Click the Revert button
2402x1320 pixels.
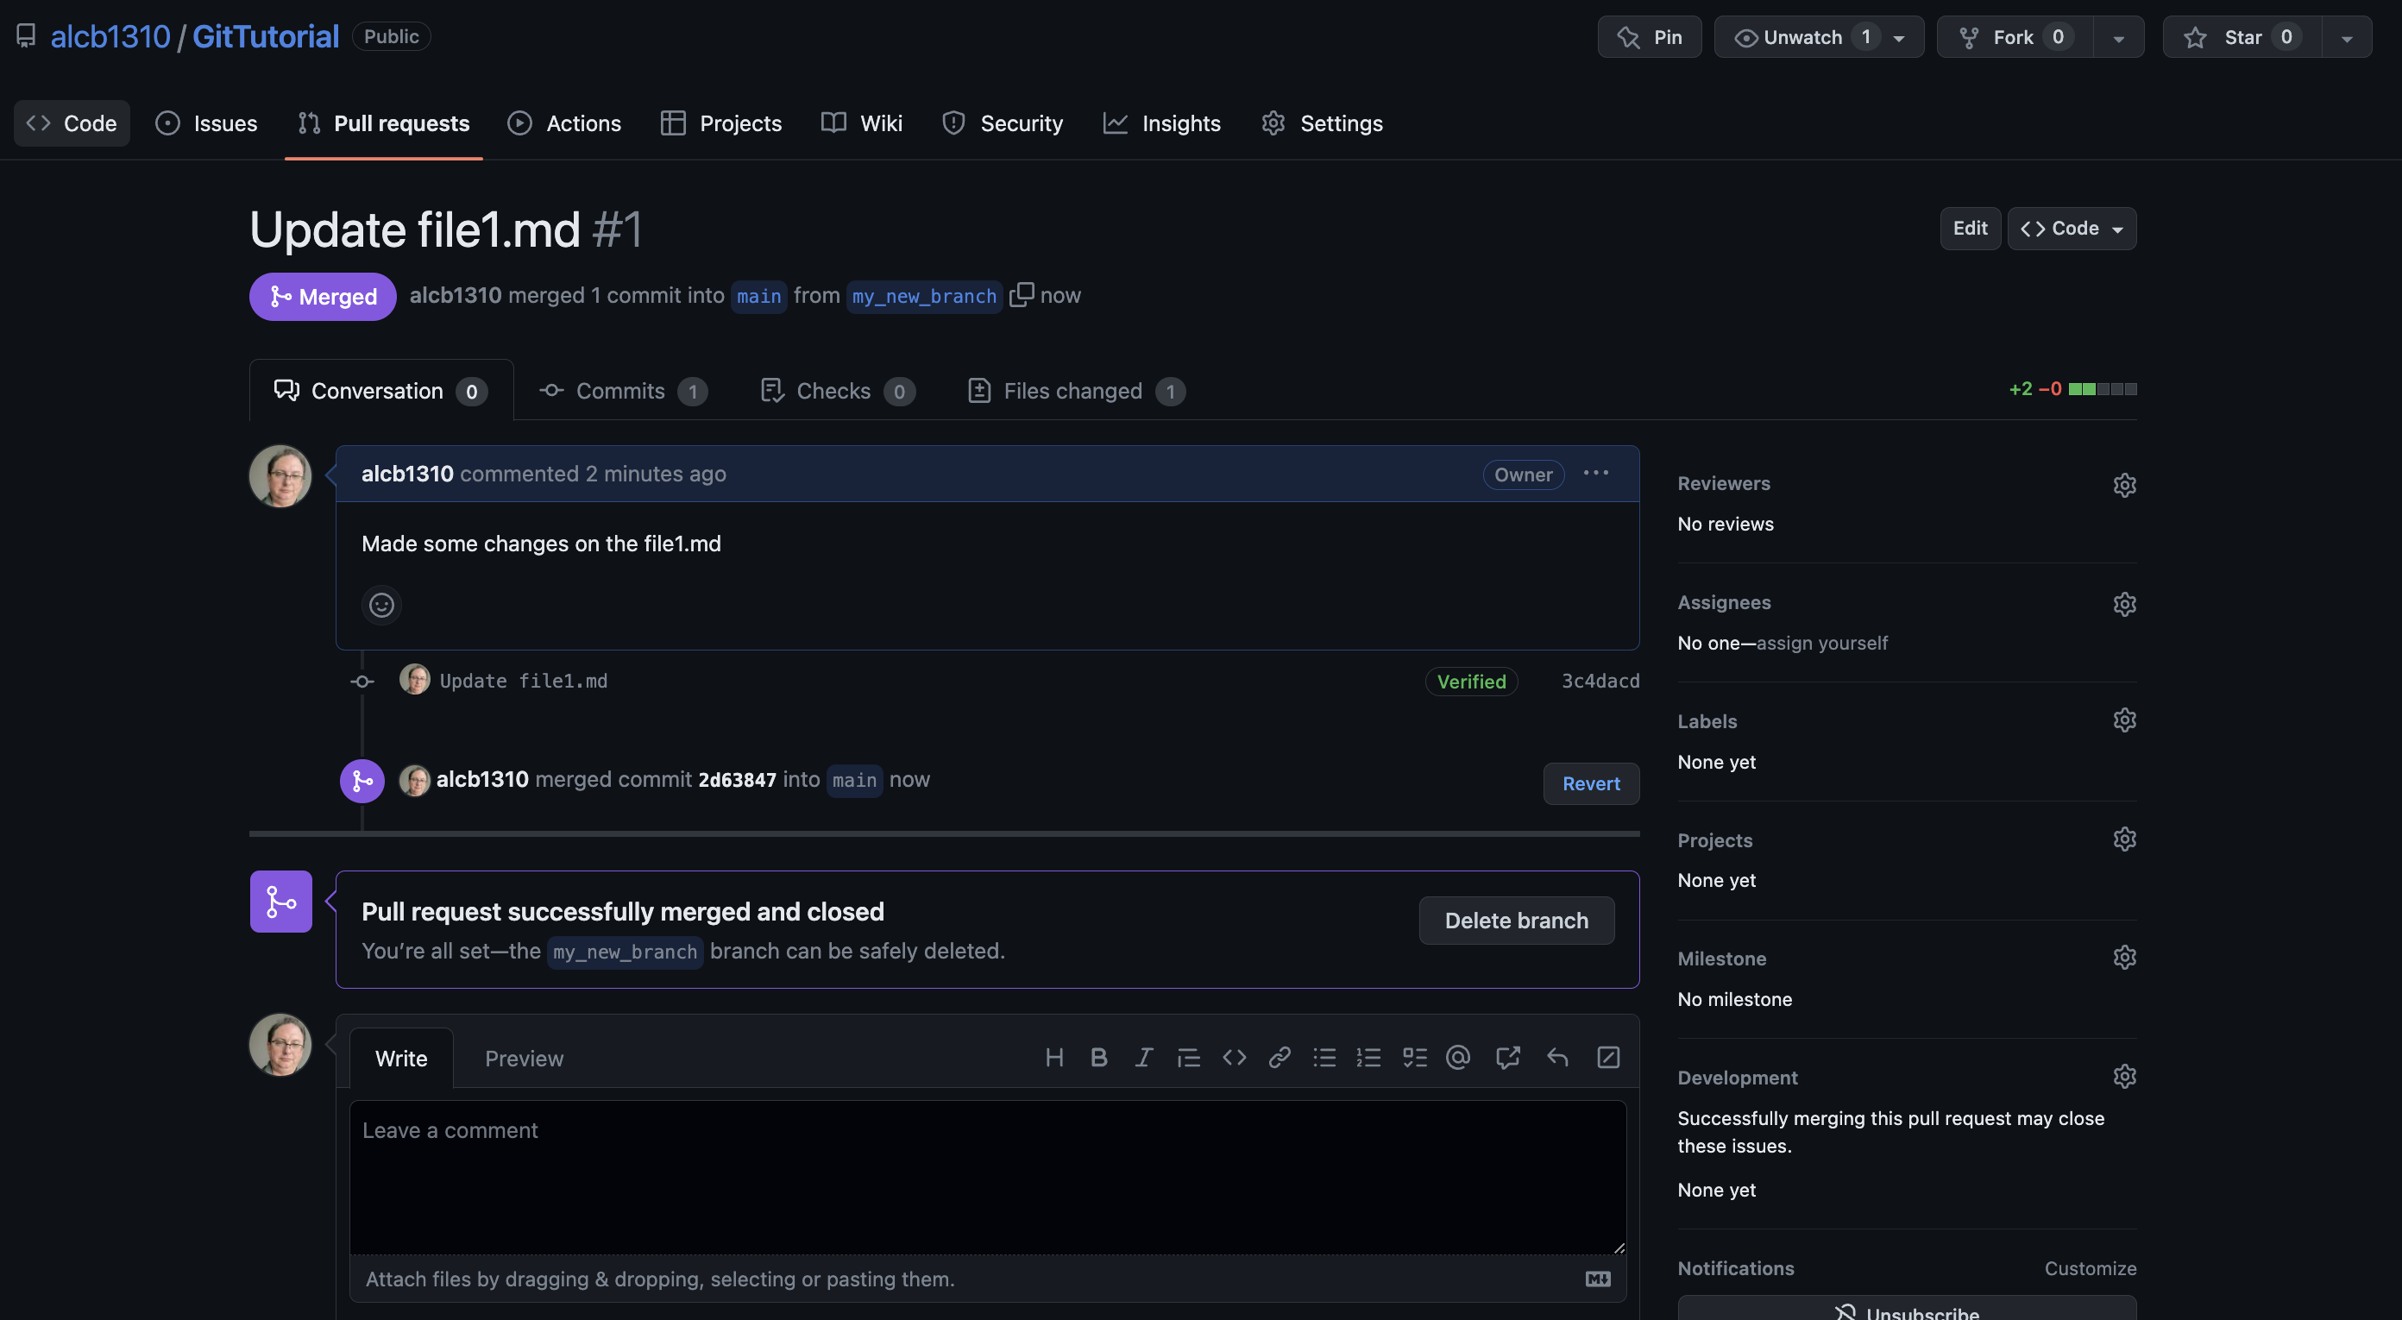(1591, 783)
